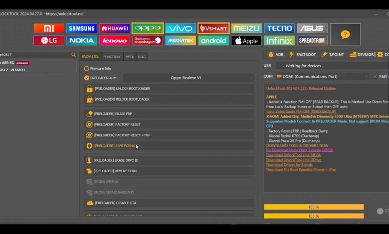The height and width of the screenshot is (234, 389).
Task: Select the Firmware Info radio option
Action: [87, 68]
